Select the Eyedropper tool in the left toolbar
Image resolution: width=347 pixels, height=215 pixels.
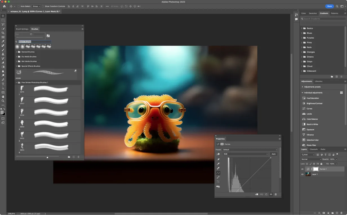[3, 41]
